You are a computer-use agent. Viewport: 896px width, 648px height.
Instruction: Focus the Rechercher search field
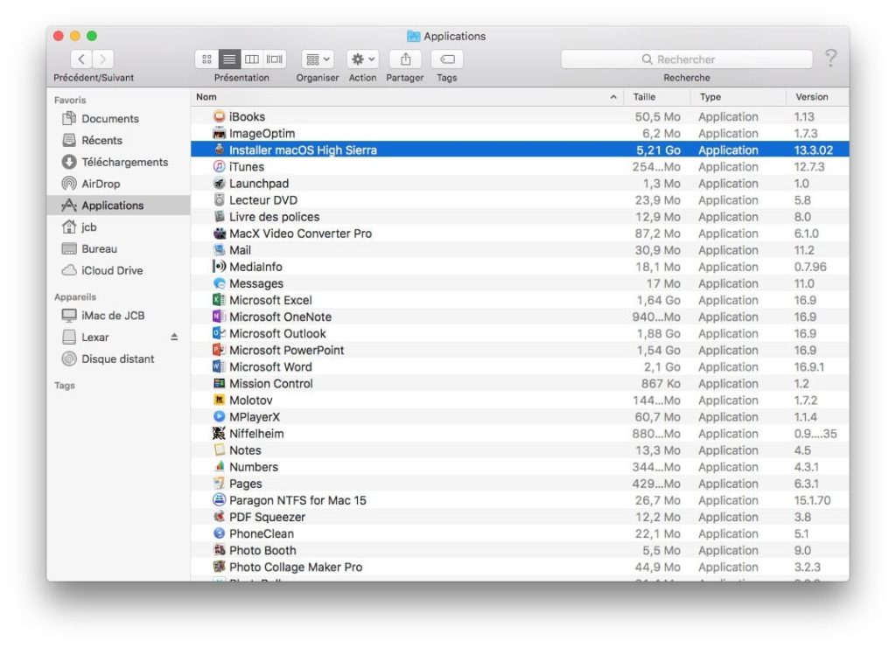686,59
